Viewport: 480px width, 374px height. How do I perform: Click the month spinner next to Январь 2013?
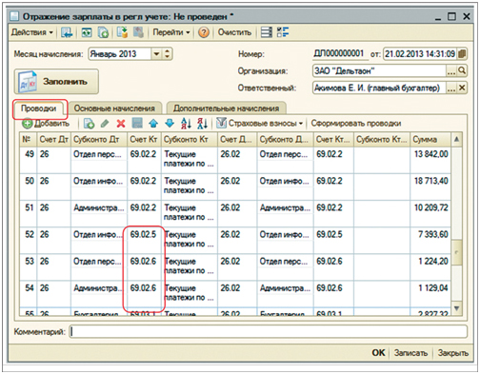(168, 54)
